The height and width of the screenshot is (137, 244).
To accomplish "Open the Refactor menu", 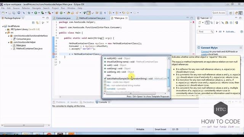I will coord(26,8).
